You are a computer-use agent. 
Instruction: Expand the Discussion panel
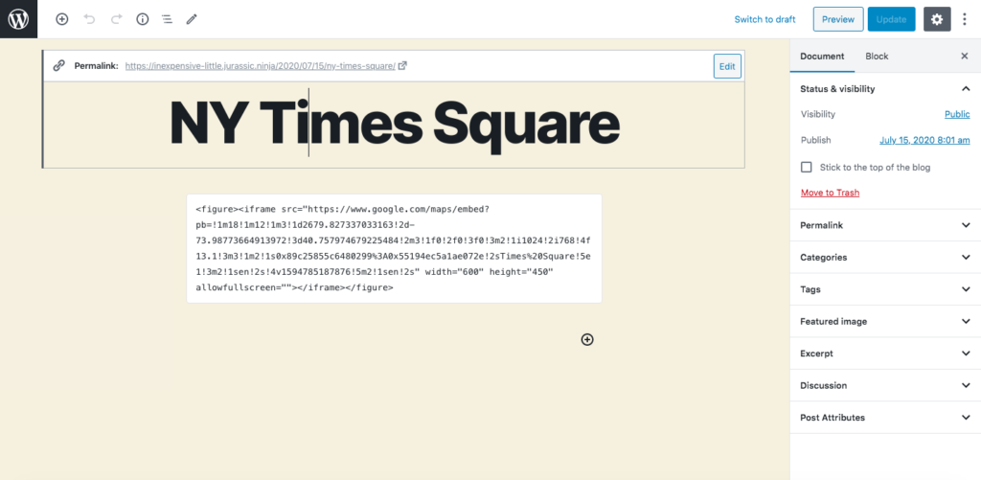(884, 385)
